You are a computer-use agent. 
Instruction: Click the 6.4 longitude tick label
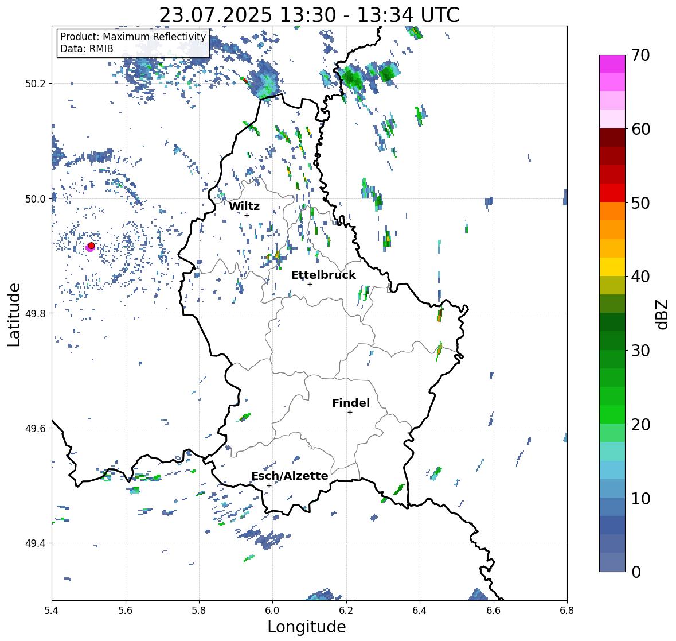pyautogui.click(x=420, y=611)
